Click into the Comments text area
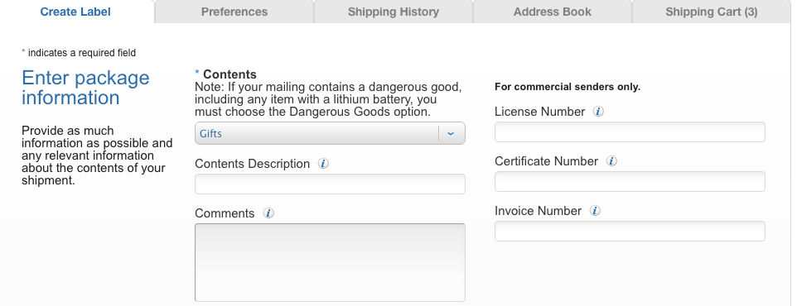This screenshot has height=306, width=797. [x=330, y=262]
